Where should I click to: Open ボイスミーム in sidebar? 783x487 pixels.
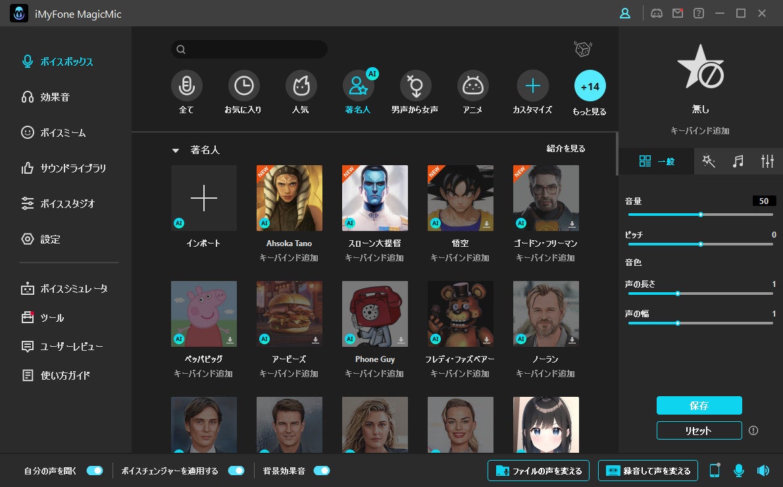coord(53,132)
